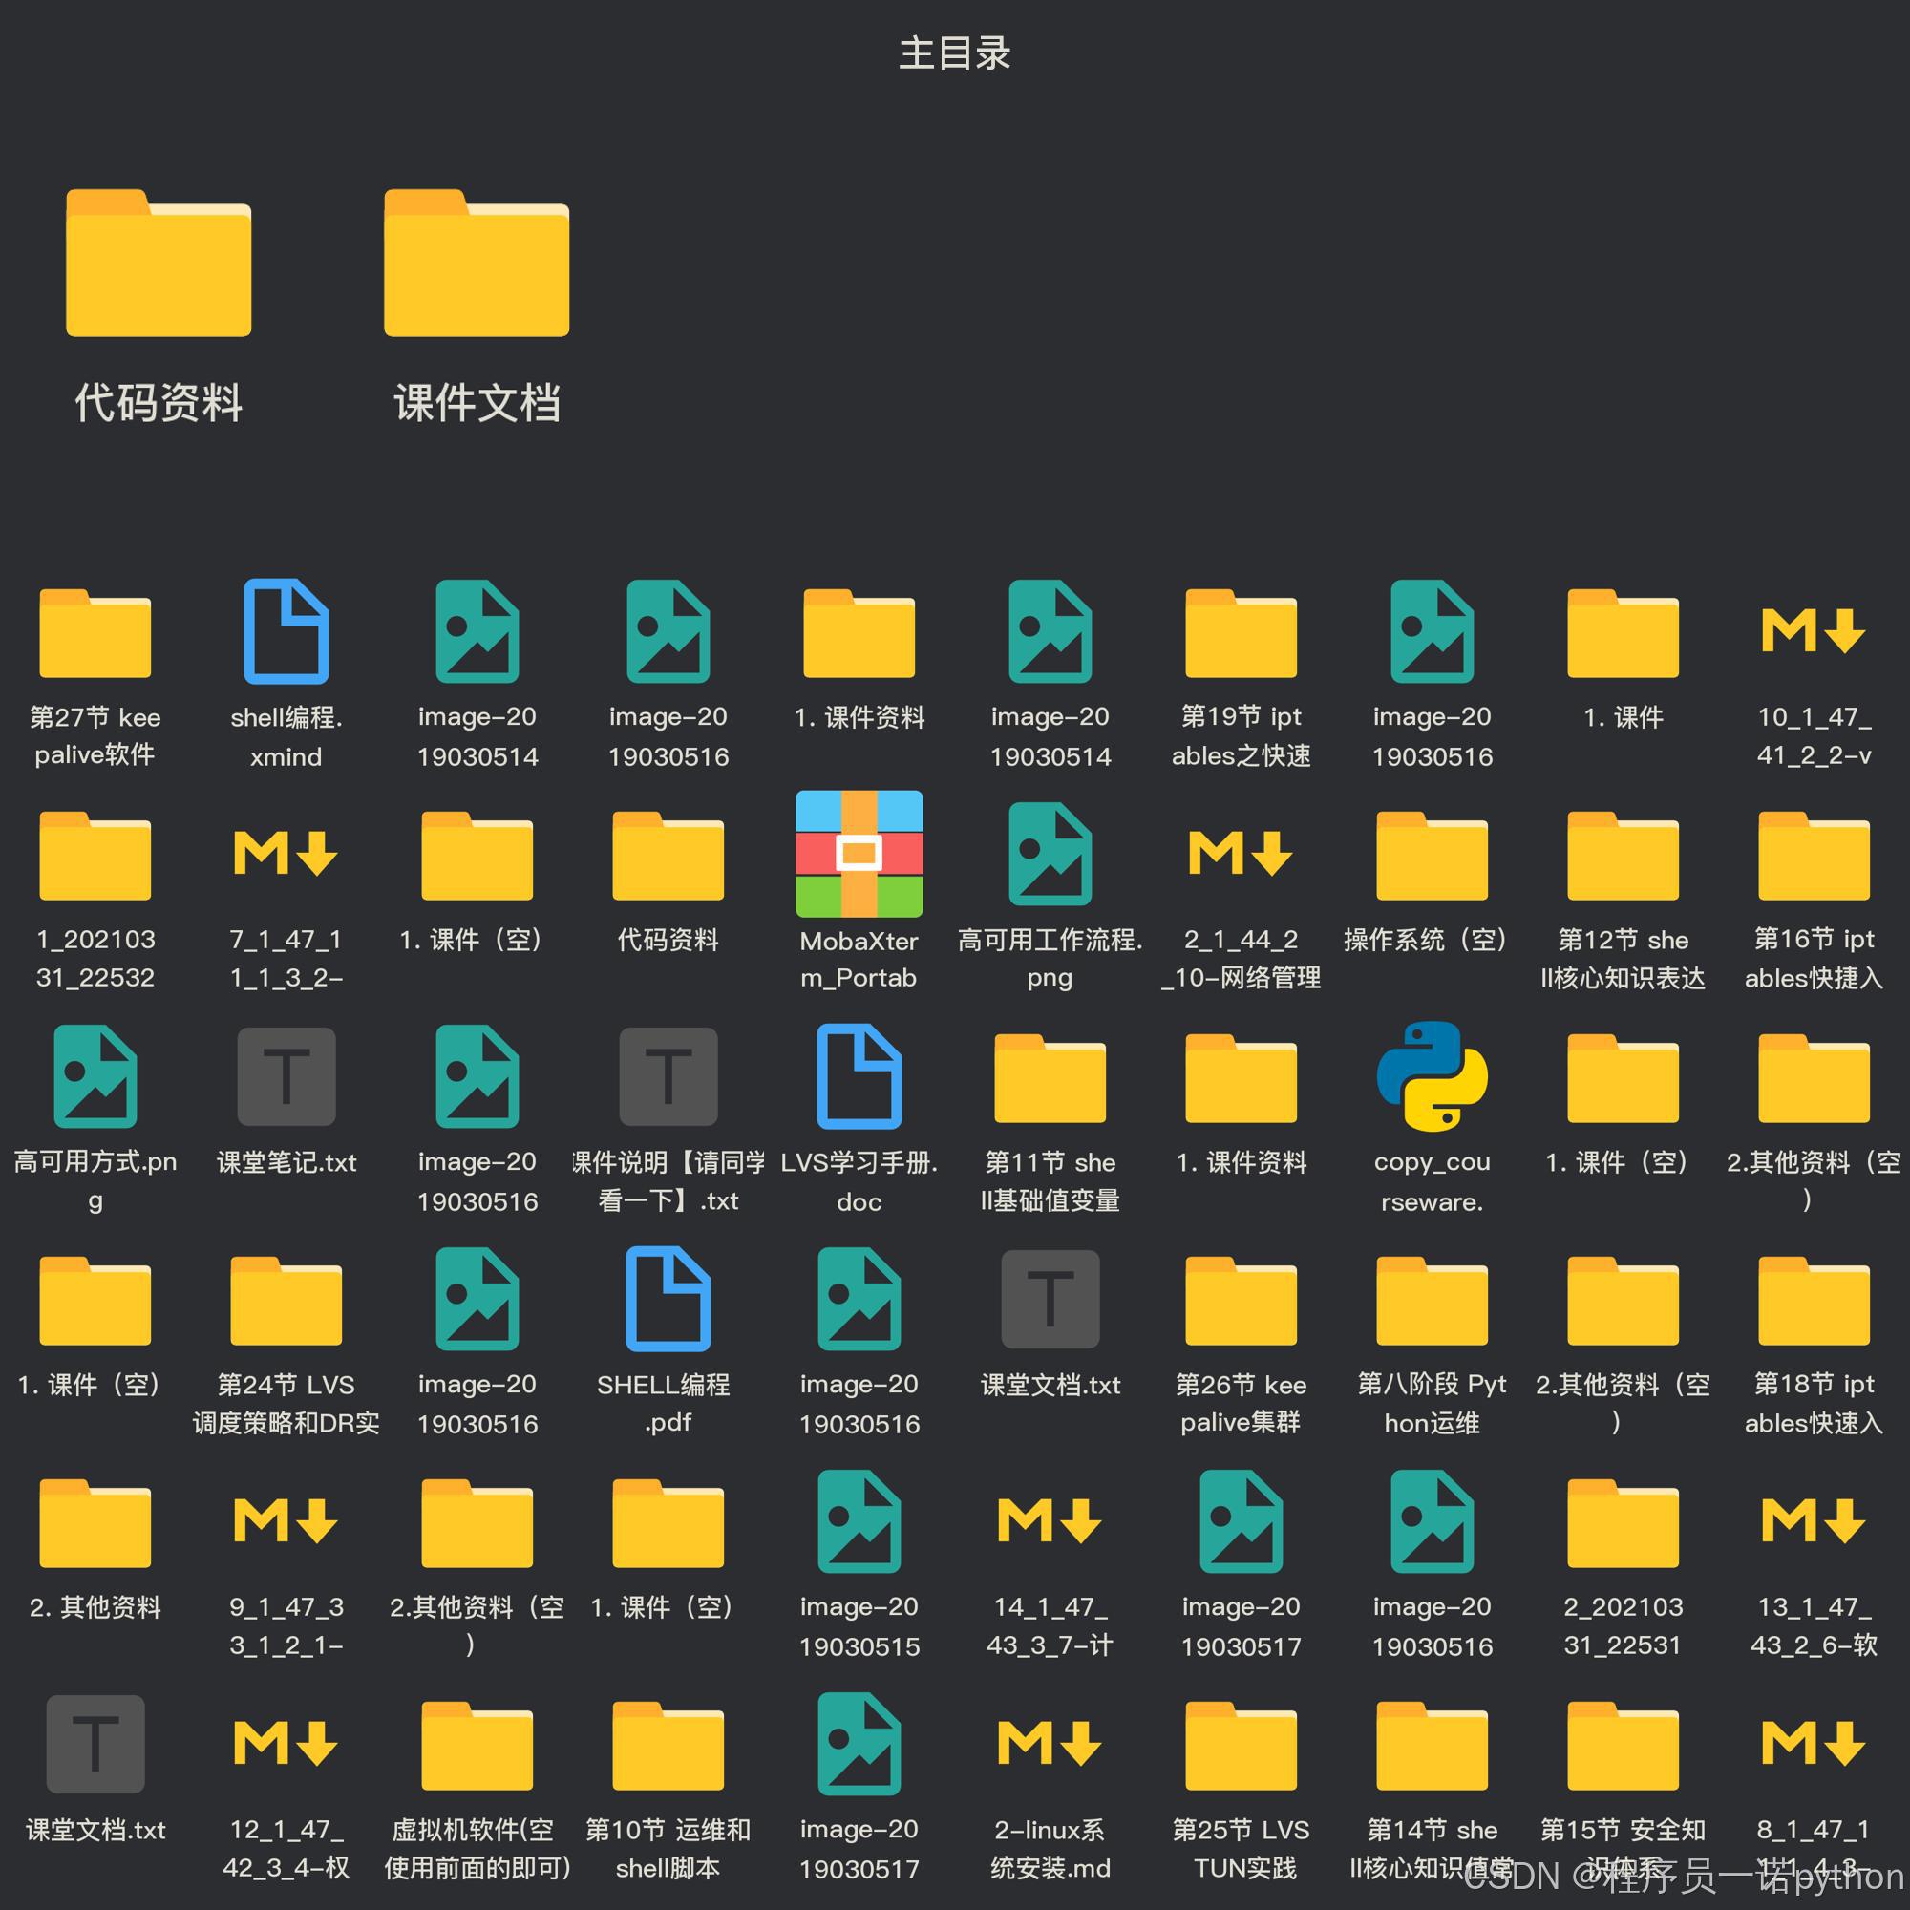Open the 第24节 LVS调度策略 folder

point(286,1299)
